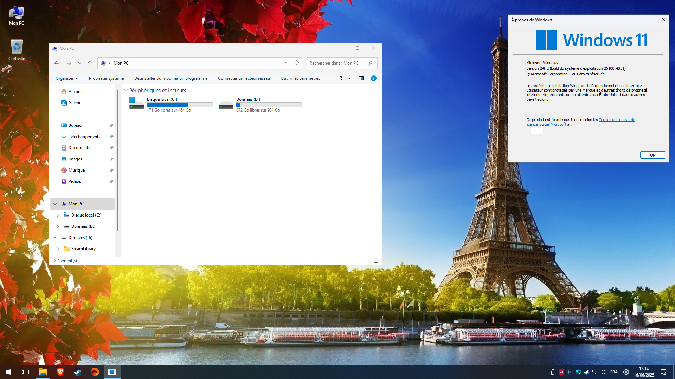Image resolution: width=675 pixels, height=379 pixels.
Task: Open Propriétés système
Action: point(106,78)
